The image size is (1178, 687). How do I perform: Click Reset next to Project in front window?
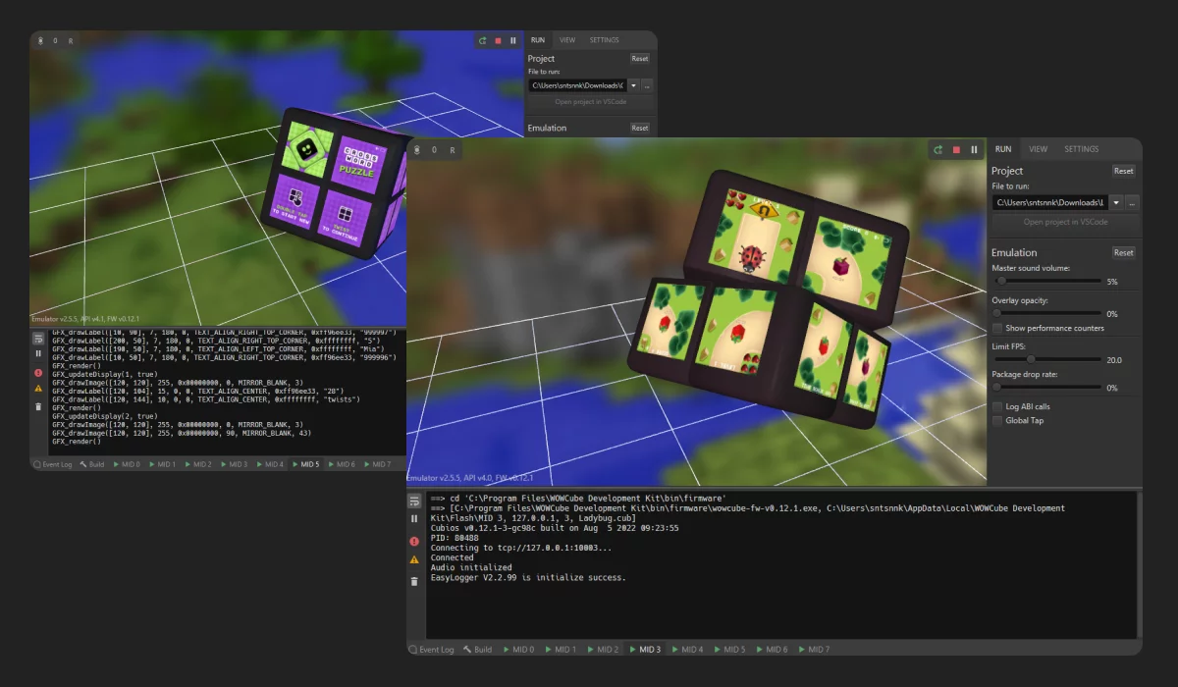click(1123, 171)
